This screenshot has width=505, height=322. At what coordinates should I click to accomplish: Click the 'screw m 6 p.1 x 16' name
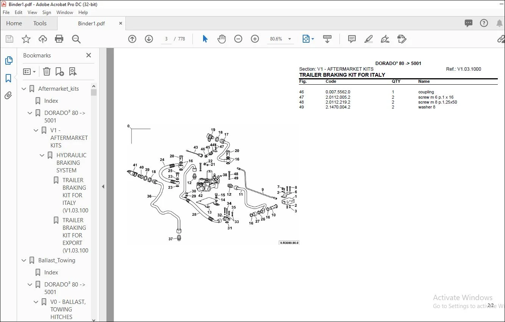pos(436,97)
